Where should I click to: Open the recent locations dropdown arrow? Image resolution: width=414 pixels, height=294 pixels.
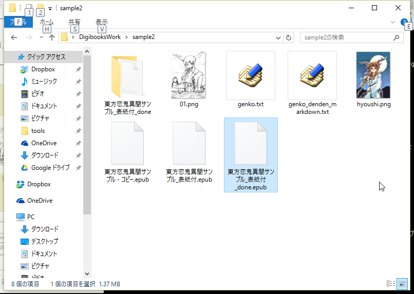tap(41, 37)
